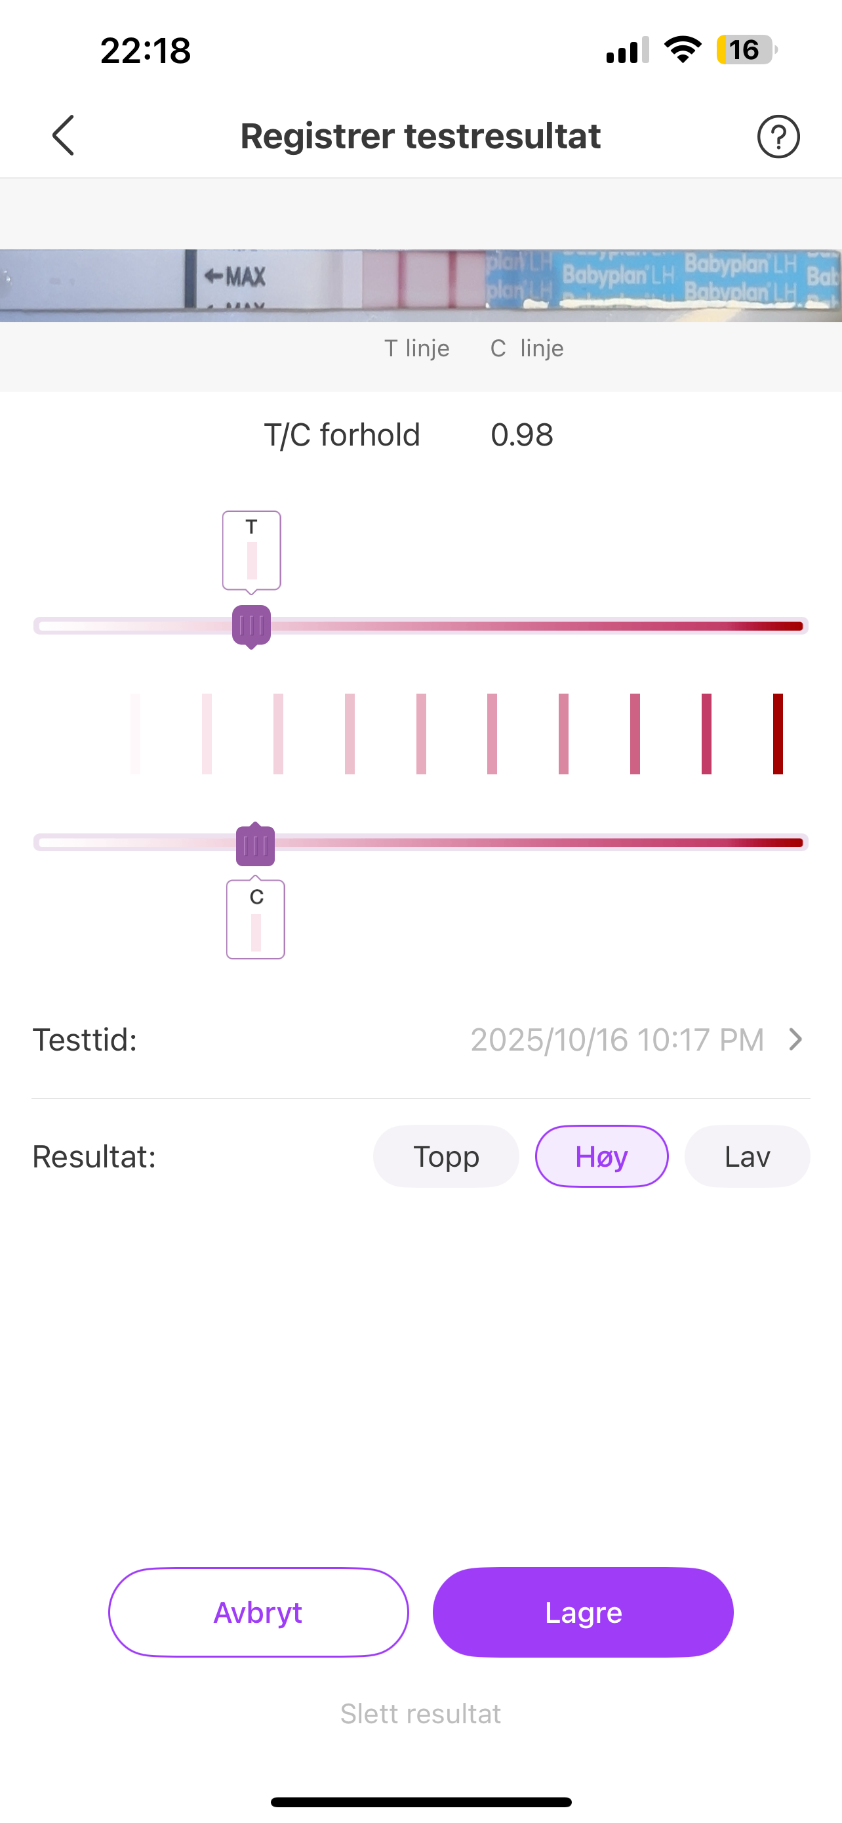The image size is (842, 1823).
Task: Tap the lightest pink reference line
Action: 136,734
